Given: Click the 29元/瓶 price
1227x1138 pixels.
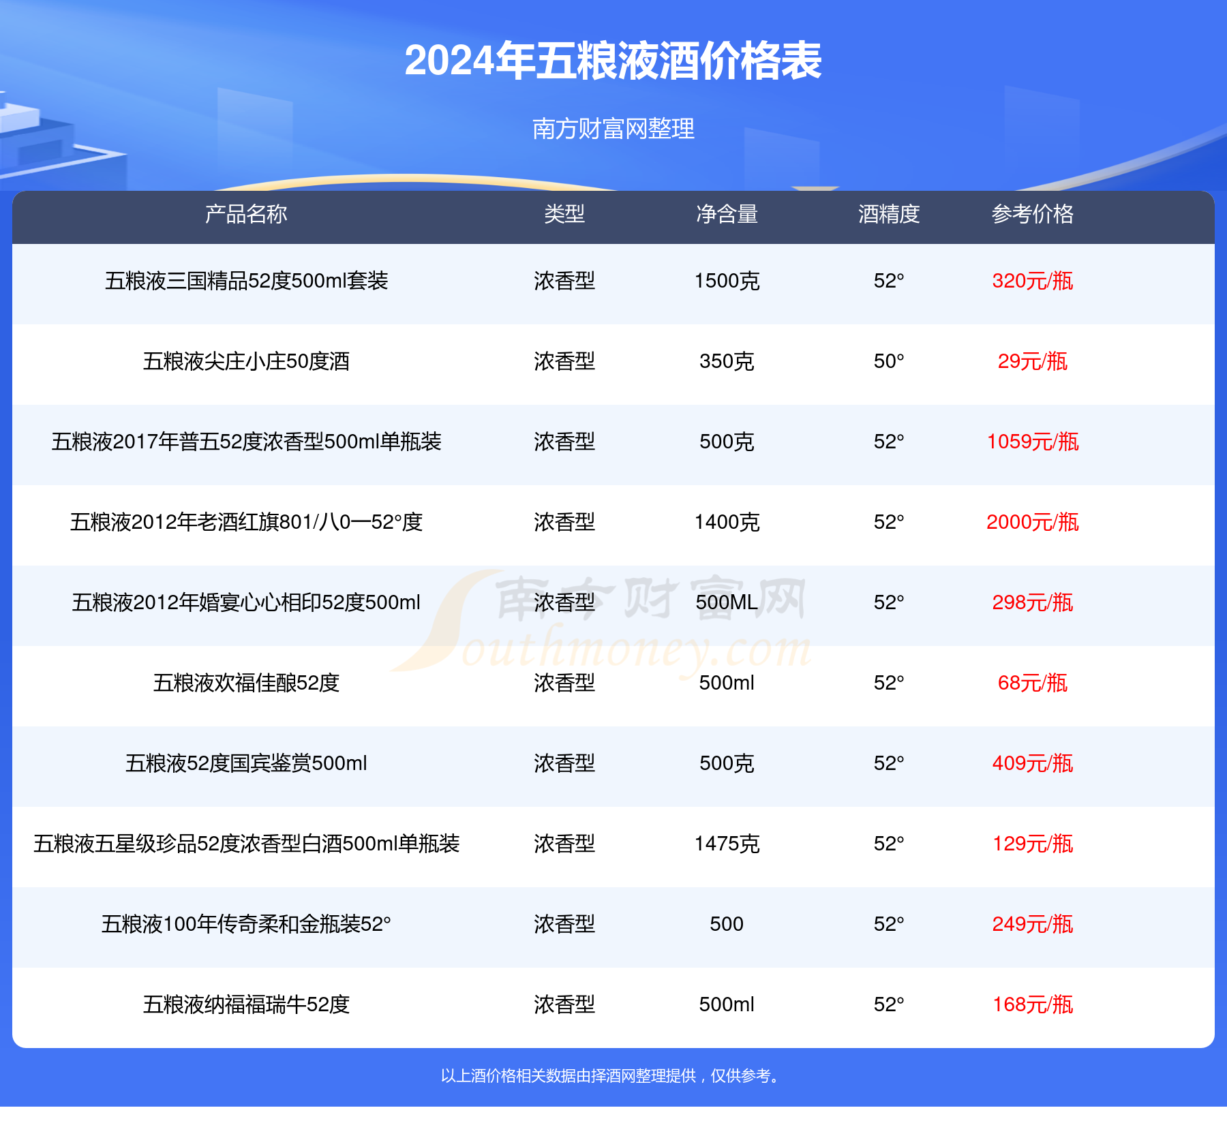Looking at the screenshot, I should click(x=1033, y=361).
